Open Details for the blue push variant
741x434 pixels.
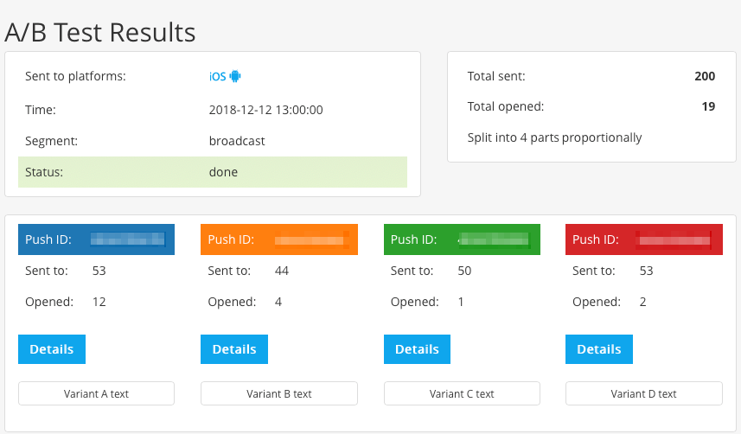tap(52, 349)
